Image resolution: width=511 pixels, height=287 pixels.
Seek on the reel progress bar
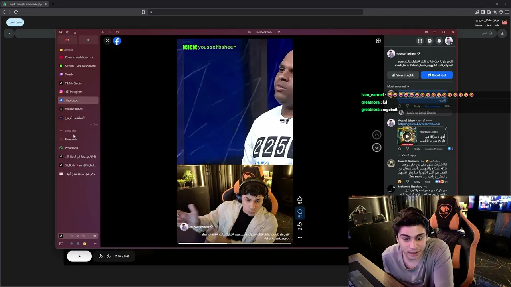(x=235, y=243)
